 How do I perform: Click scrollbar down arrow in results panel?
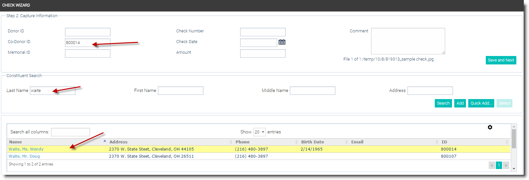coord(514,169)
